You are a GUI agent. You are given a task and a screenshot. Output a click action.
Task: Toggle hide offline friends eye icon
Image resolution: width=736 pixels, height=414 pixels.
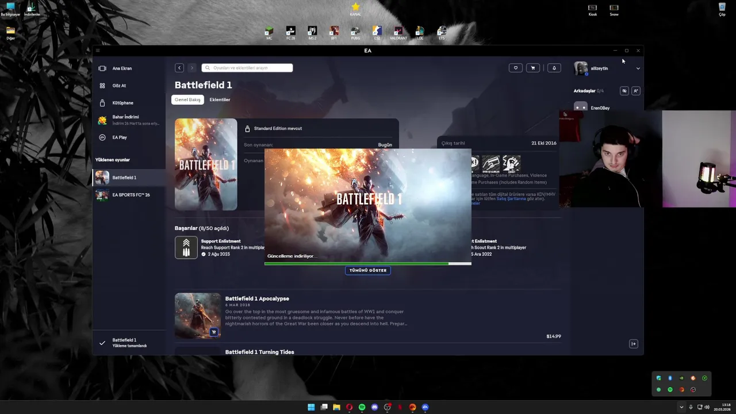tap(624, 91)
